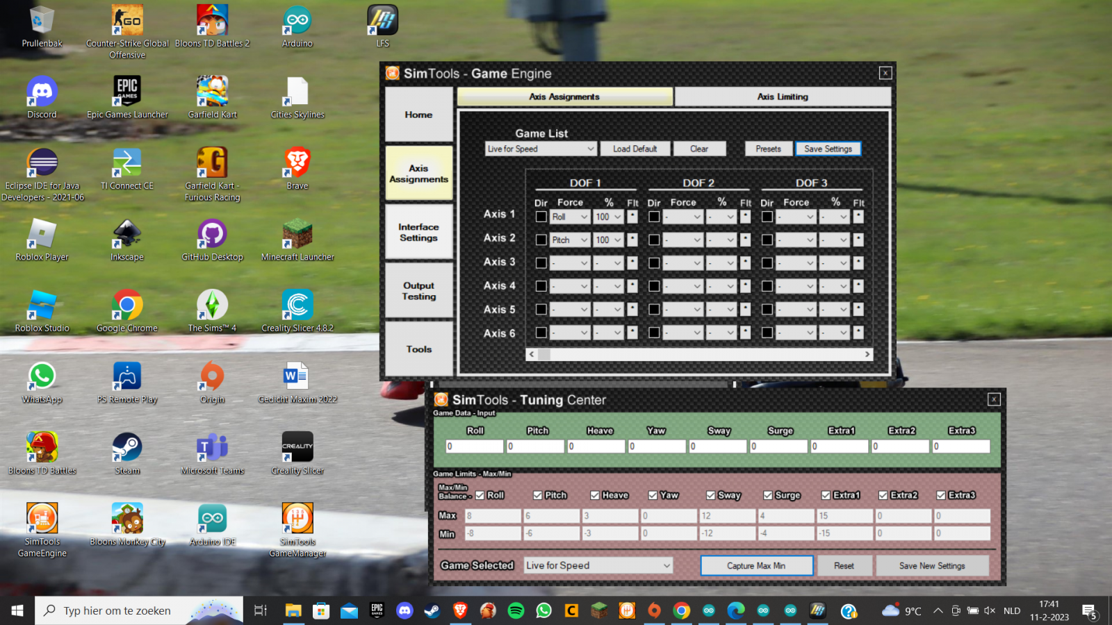Open the Microsoft Teams desktop icon
The width and height of the screenshot is (1112, 625).
tap(212, 453)
